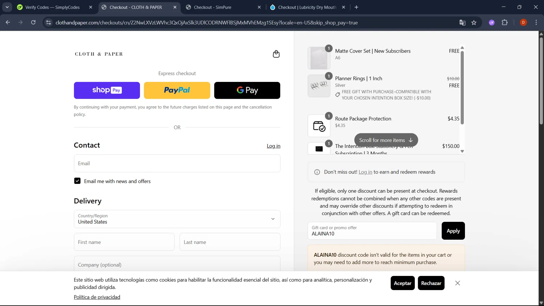Screen dimensions: 544x306
Task: Open Chrome three-dot menu
Action: coord(536,22)
